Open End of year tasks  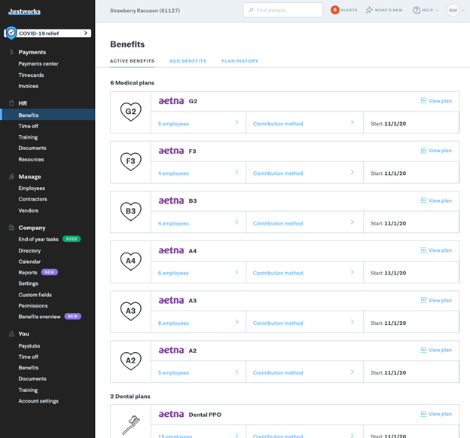[x=38, y=239]
